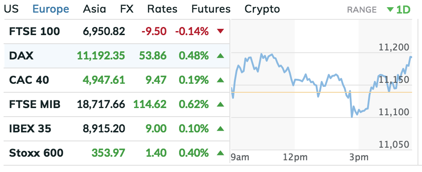Viewport: 422px width, 172px height.
Task: Select the FTSE 100 index name
Action: click(35, 32)
